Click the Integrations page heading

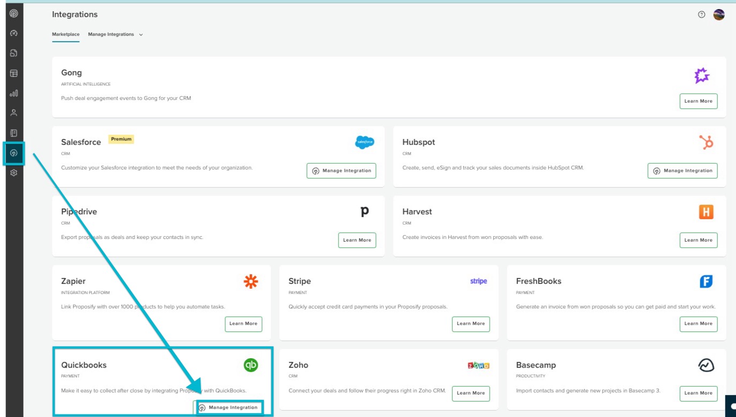pos(75,14)
